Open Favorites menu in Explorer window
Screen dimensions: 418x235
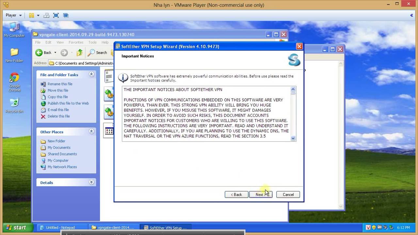76,42
